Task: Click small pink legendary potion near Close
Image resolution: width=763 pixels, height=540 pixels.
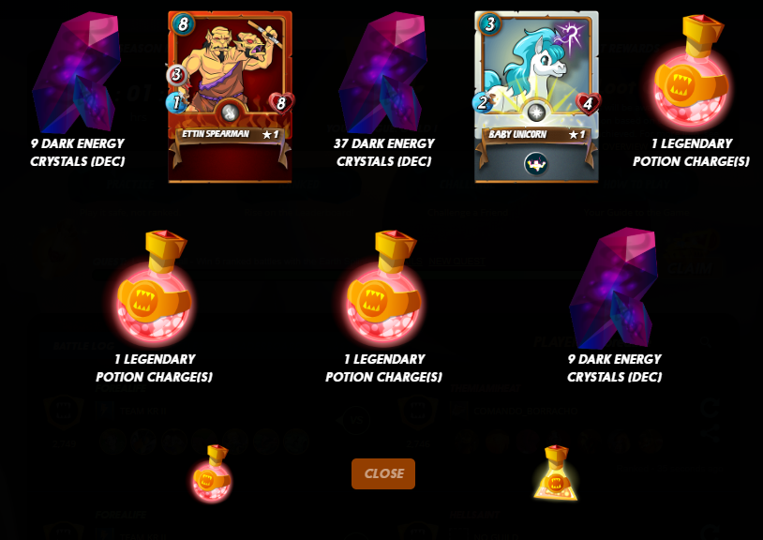Action: tap(212, 472)
